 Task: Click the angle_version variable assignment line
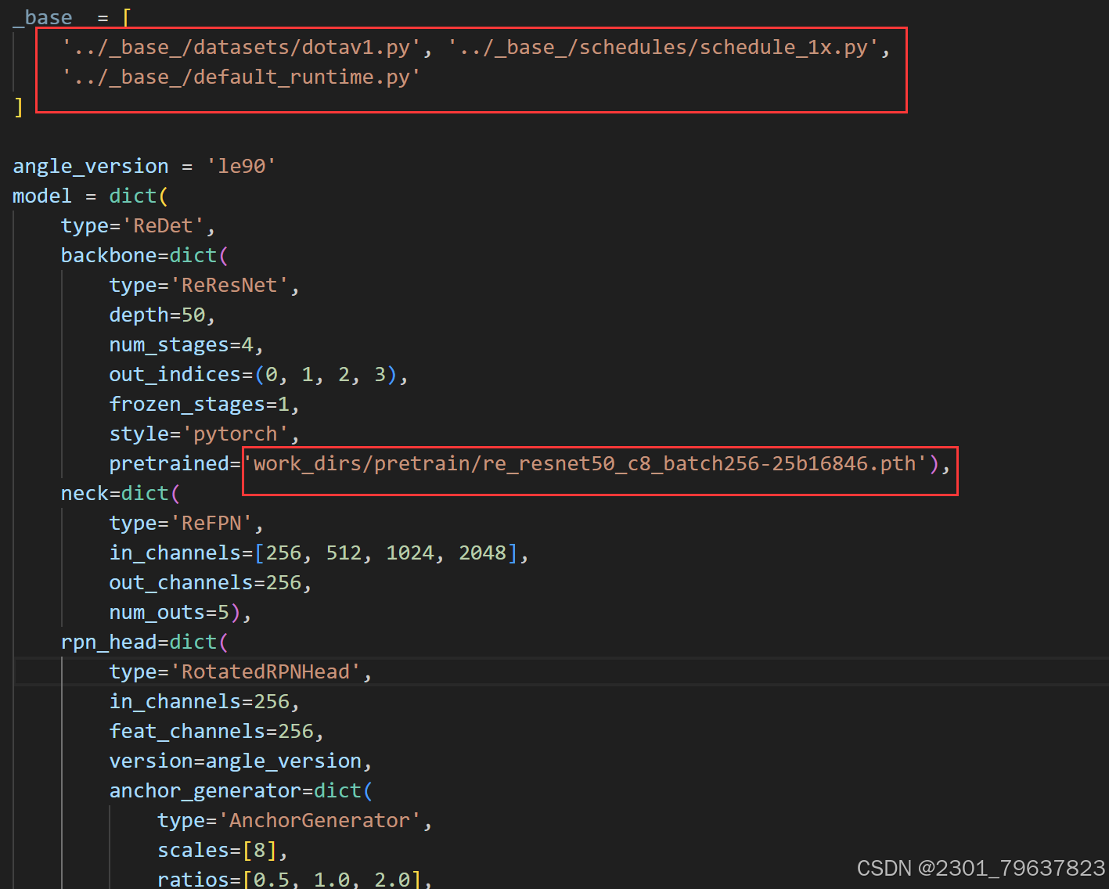(145, 166)
